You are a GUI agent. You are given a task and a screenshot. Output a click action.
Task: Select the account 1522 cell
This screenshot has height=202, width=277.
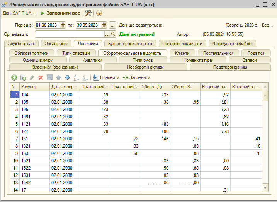click(x=35, y=168)
